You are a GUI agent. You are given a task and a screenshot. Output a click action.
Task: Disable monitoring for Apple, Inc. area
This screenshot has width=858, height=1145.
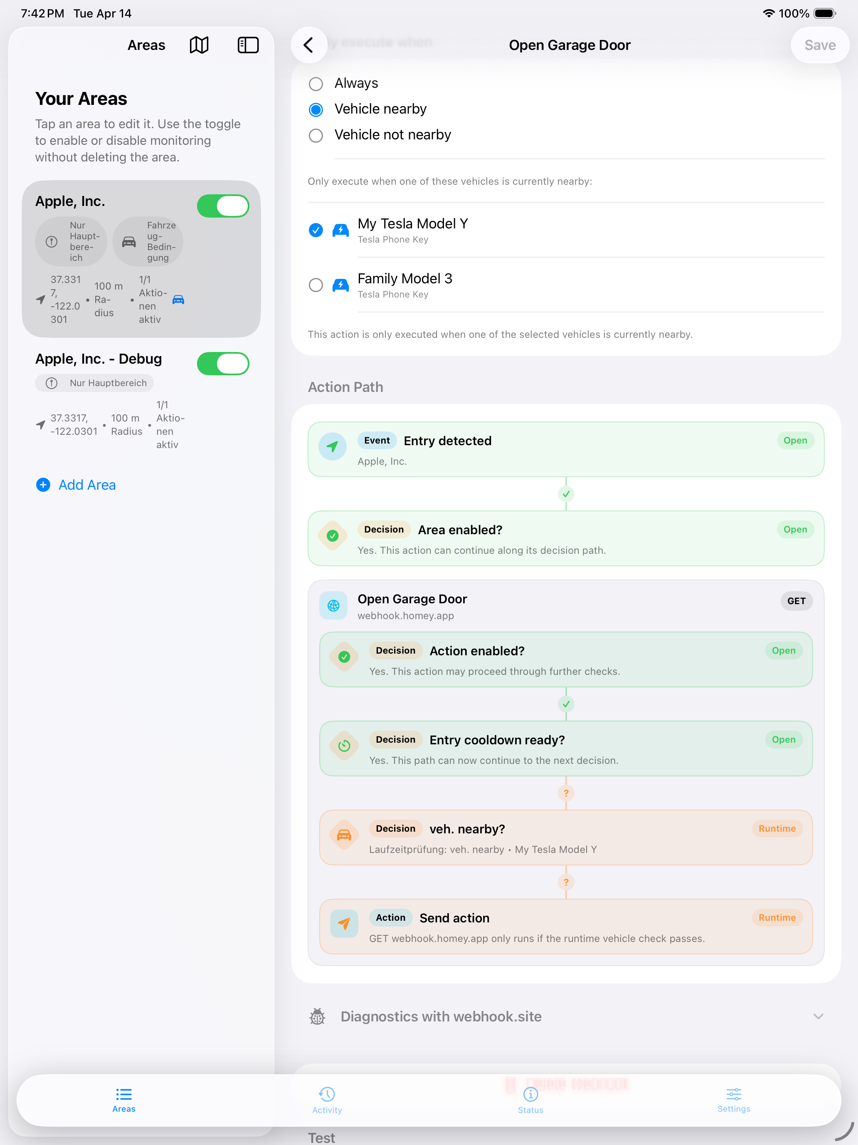pyautogui.click(x=223, y=206)
